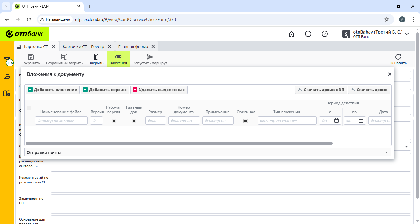
Task: Click Замечания по СП text area
Action: 231,204
